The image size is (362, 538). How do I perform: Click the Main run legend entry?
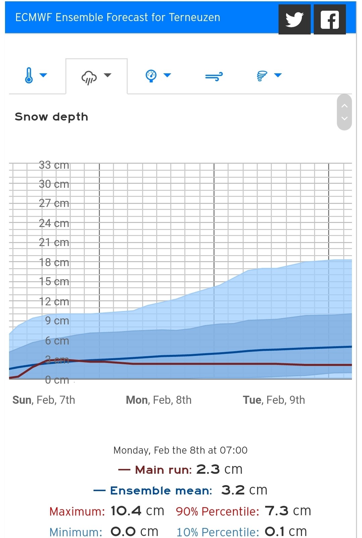[180, 469]
